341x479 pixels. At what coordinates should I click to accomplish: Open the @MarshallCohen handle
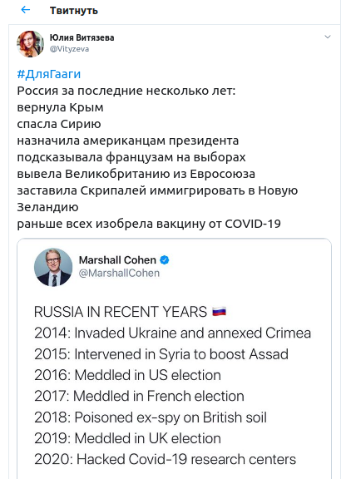click(x=119, y=273)
